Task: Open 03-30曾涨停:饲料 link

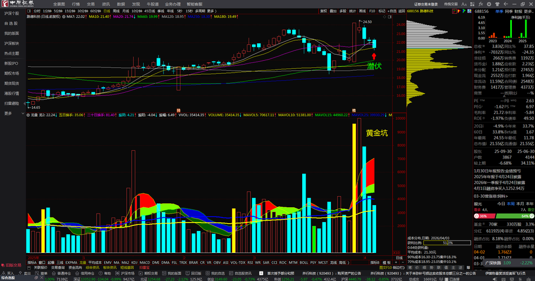Action: coord(490,196)
